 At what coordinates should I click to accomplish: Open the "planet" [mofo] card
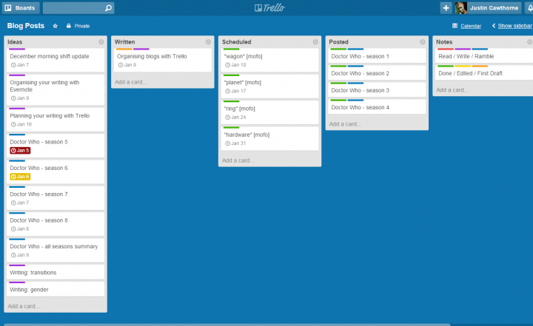click(x=270, y=86)
